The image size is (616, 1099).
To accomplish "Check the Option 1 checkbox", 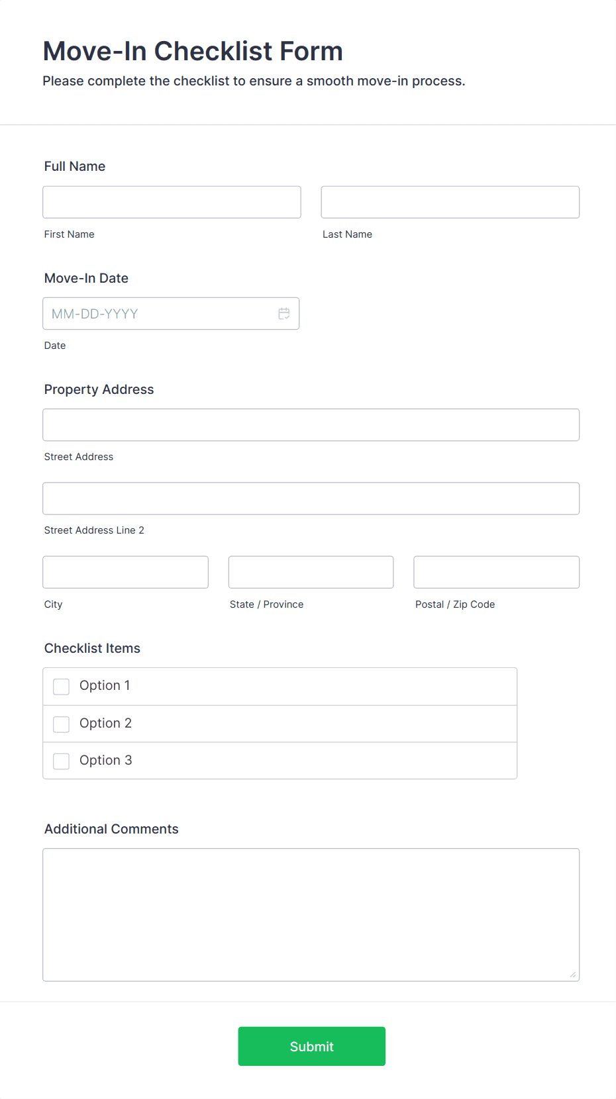I will pyautogui.click(x=61, y=687).
